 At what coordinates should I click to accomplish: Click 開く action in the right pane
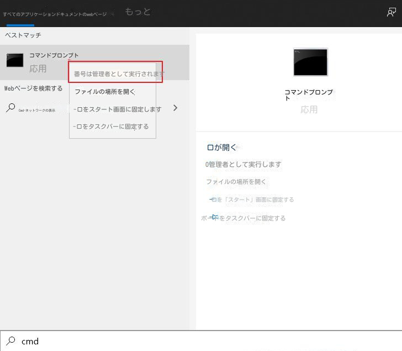point(221,147)
